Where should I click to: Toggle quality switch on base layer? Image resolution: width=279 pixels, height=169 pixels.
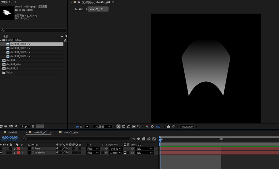(63, 149)
